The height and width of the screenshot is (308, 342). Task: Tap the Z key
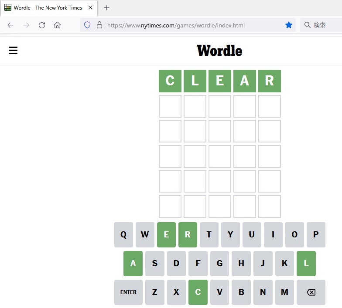click(154, 292)
